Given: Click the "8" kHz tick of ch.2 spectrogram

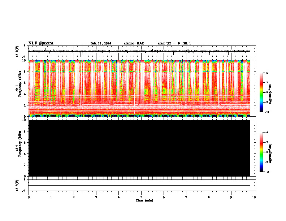Looking at the screenshot, I should 25,131.
